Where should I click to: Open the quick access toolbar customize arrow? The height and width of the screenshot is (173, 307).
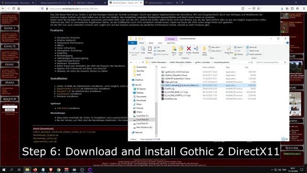click(142, 38)
